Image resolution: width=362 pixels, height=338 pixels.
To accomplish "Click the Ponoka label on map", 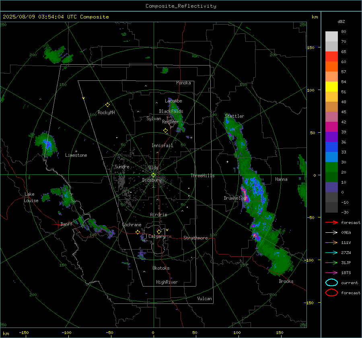I will 183,83.
